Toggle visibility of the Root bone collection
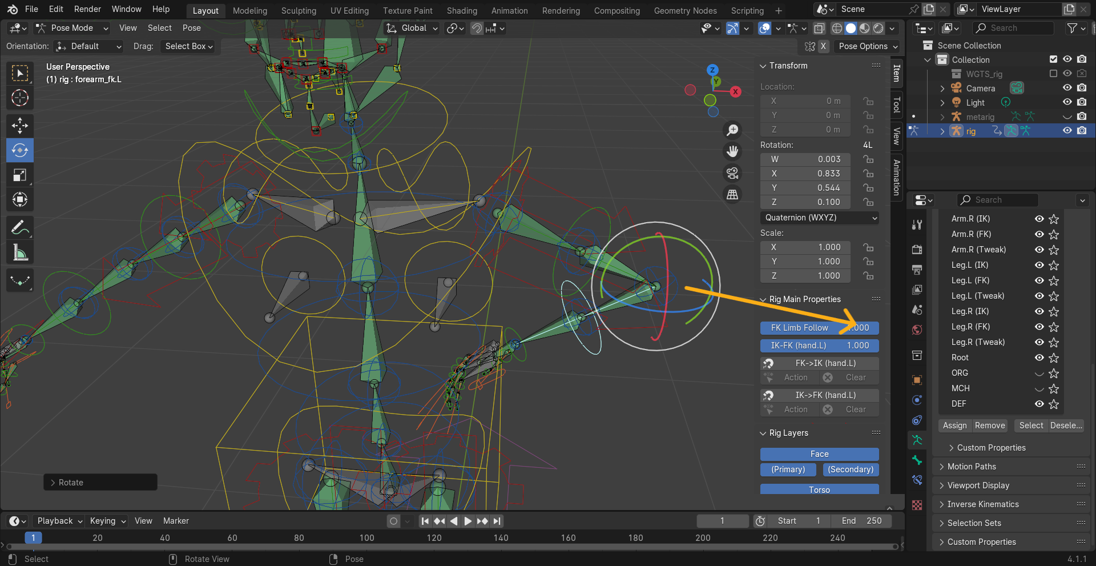 [x=1039, y=358]
